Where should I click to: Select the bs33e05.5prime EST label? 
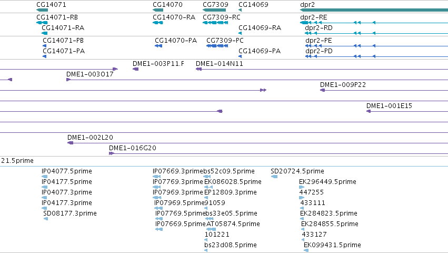(x=232, y=213)
